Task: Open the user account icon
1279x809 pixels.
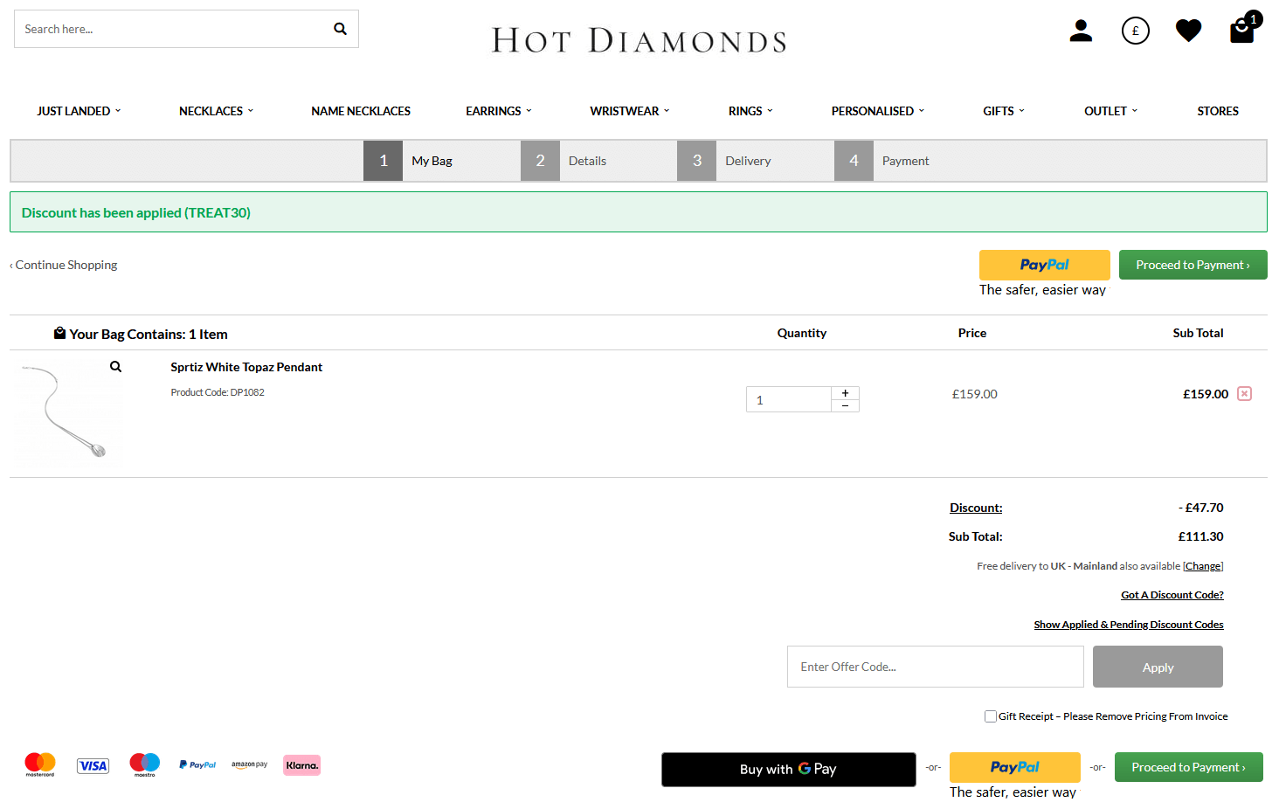Action: 1081,31
